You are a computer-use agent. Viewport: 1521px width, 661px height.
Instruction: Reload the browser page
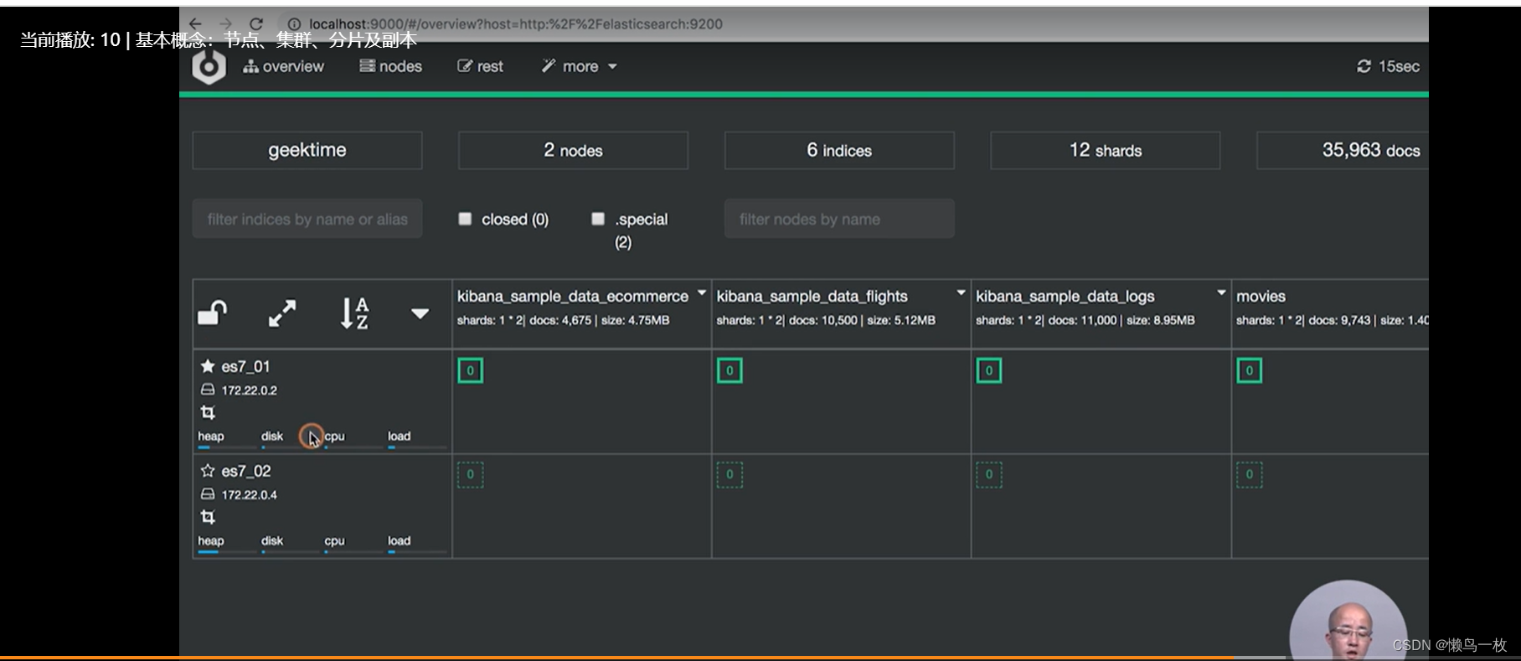click(x=256, y=23)
